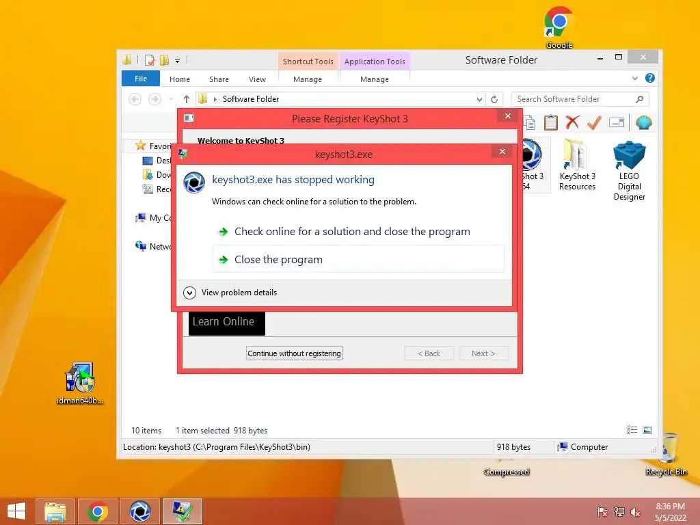Click the Back navigation arrow in Explorer
This screenshot has width=700, height=525.
click(x=135, y=99)
